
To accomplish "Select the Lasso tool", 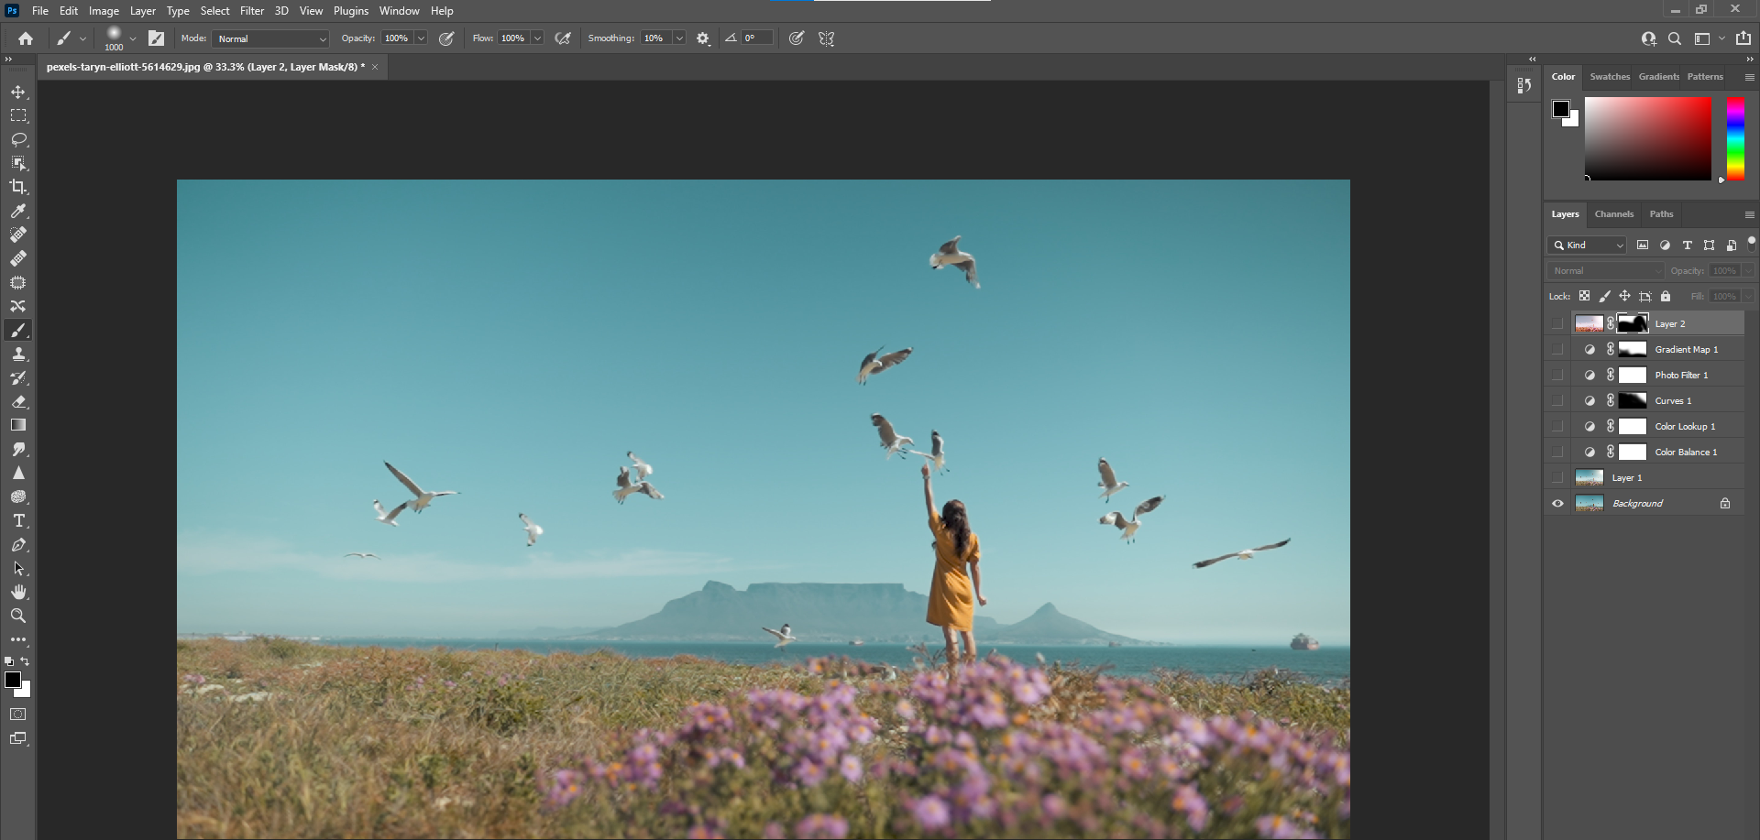I will pos(18,139).
